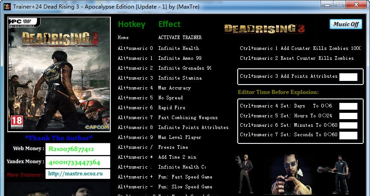Click the Add Points Attributes value box

[x=348, y=77]
